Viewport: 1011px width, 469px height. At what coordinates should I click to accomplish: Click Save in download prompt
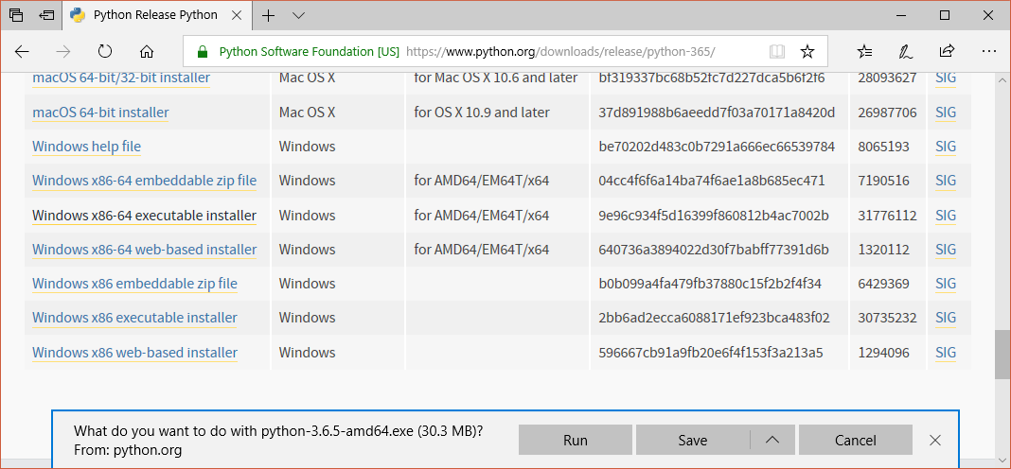coord(693,440)
